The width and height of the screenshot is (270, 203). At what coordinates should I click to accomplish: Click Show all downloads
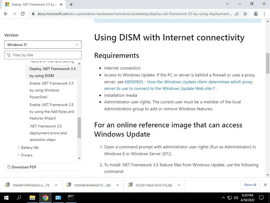(x=250, y=185)
